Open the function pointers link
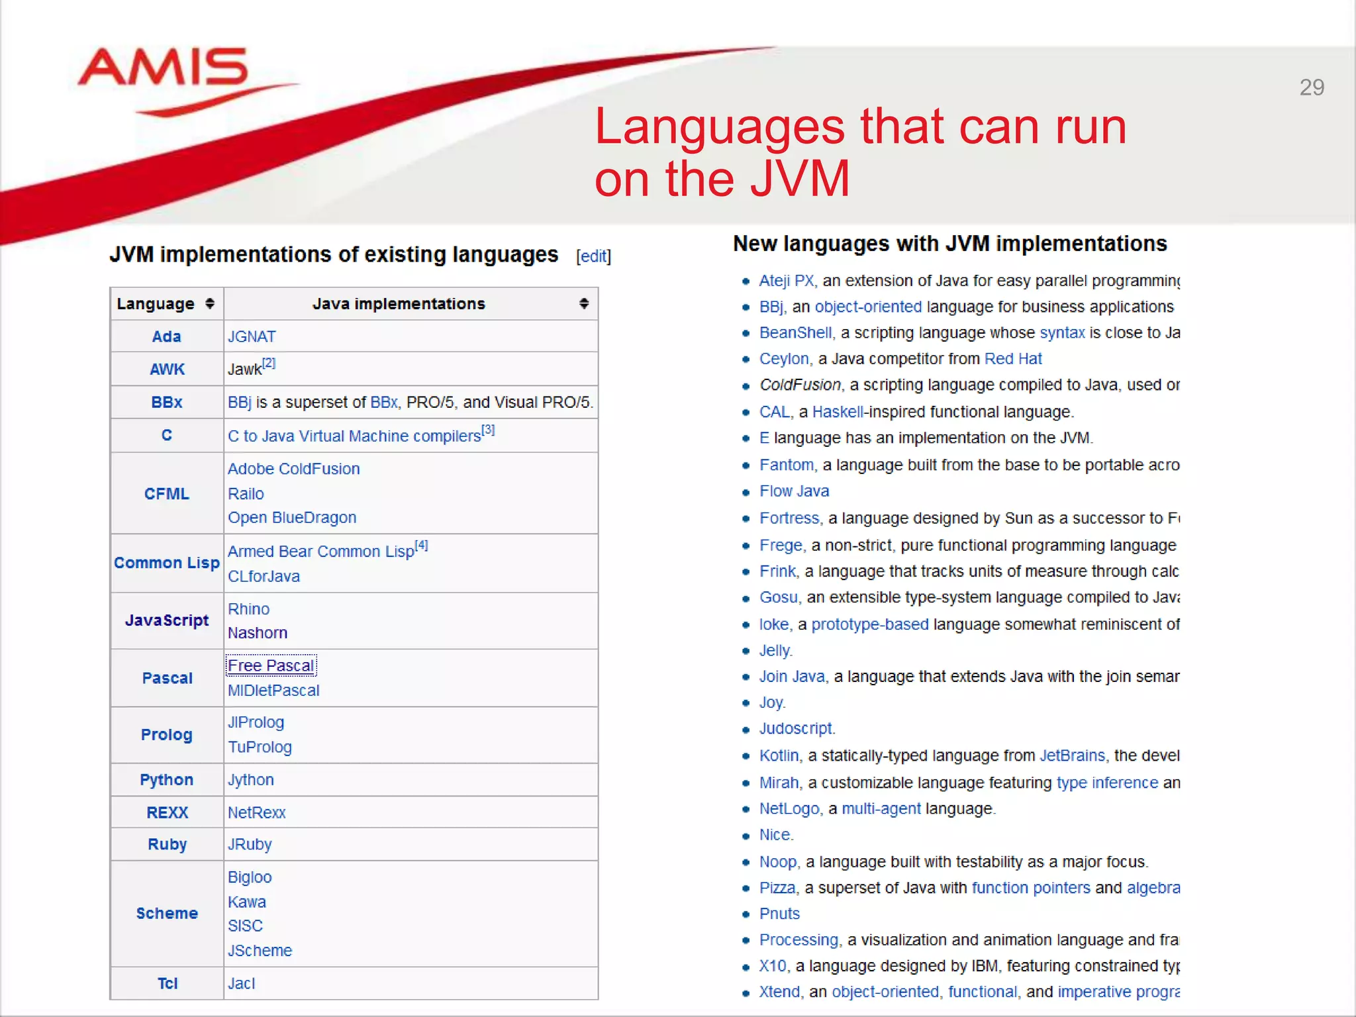The width and height of the screenshot is (1356, 1017). coord(1031,888)
